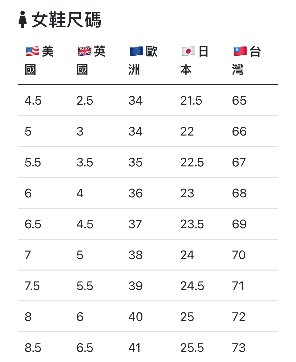Select the 台灣 column header

246,60
